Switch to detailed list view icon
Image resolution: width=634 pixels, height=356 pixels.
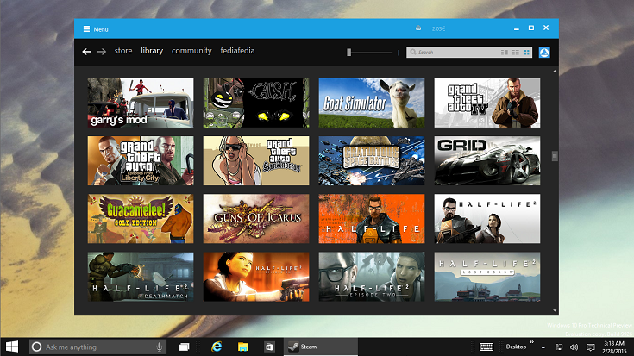click(x=505, y=53)
